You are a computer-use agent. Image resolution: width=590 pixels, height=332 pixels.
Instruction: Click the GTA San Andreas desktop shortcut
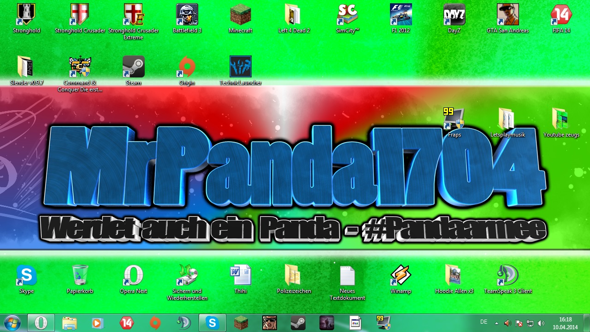click(x=507, y=16)
